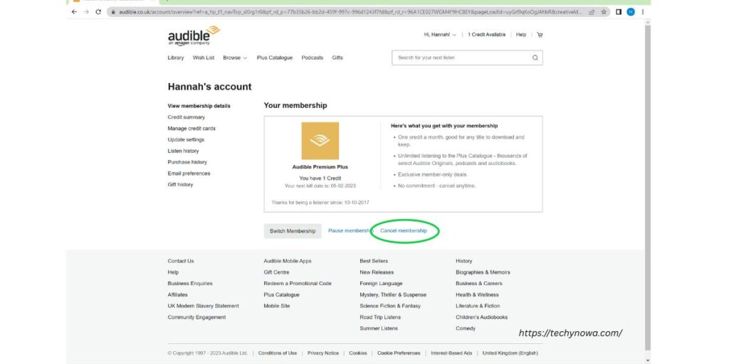Screen dimensions: 729x364
Task: Open UK Modern Slavery Statement footer link
Action: pyautogui.click(x=203, y=306)
